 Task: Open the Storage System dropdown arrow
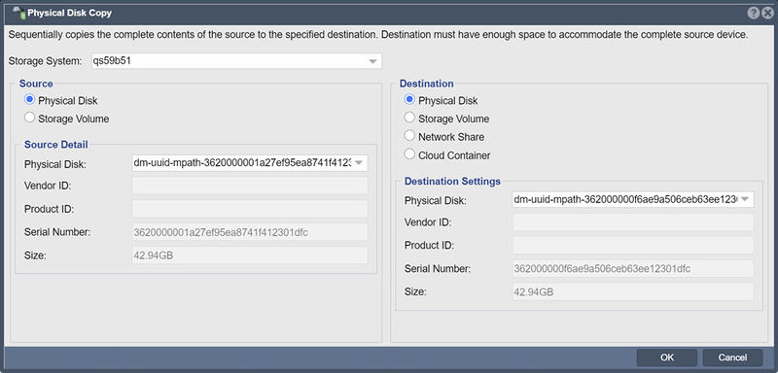click(373, 62)
